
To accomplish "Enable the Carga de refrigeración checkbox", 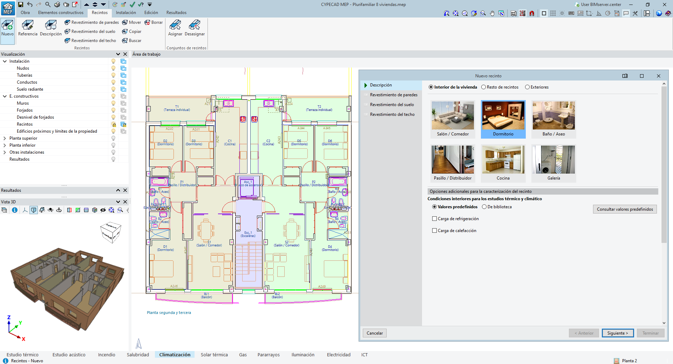I will coord(435,219).
